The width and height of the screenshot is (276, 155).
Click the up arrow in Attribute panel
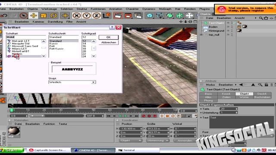(x=253, y=85)
